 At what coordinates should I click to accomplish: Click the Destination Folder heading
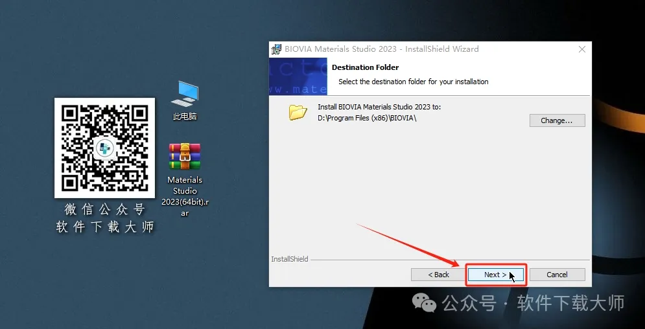365,67
